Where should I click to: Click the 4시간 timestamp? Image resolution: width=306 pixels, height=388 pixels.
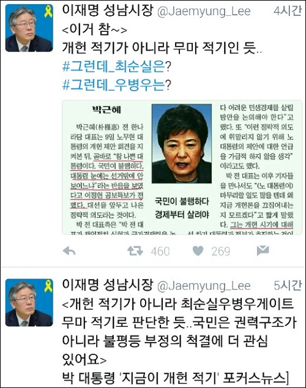(x=288, y=11)
